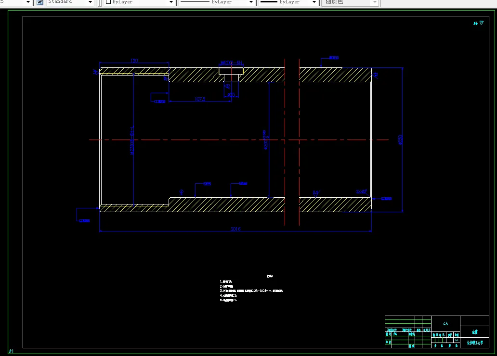497x356 pixels.
Task: Select the 45 material text in title block
Action: click(445, 324)
